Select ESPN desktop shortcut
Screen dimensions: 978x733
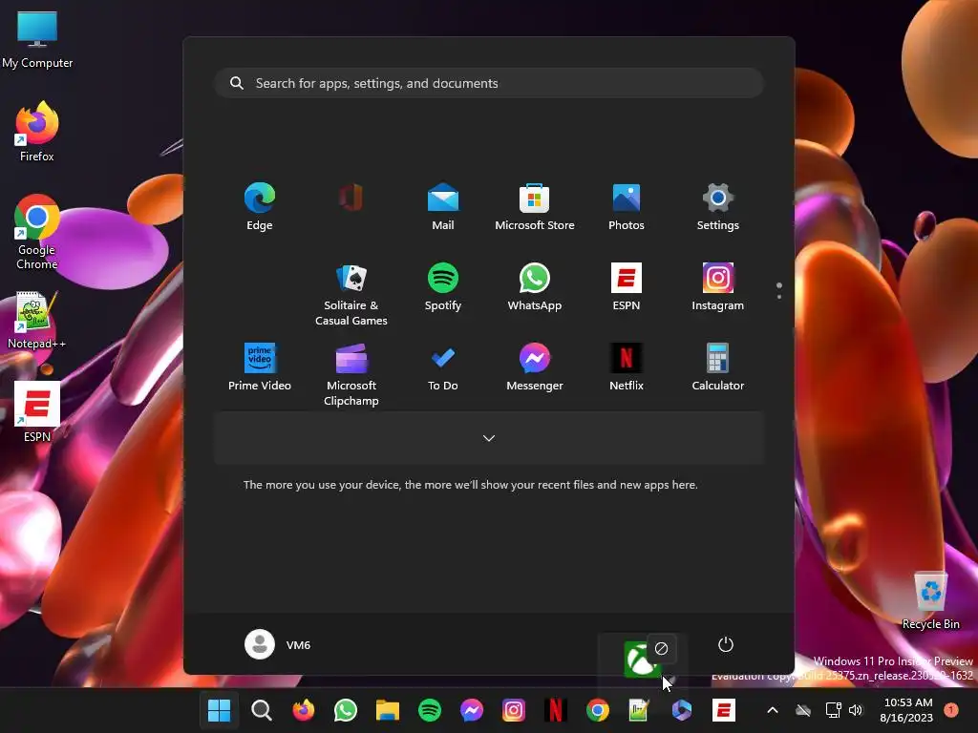point(37,411)
